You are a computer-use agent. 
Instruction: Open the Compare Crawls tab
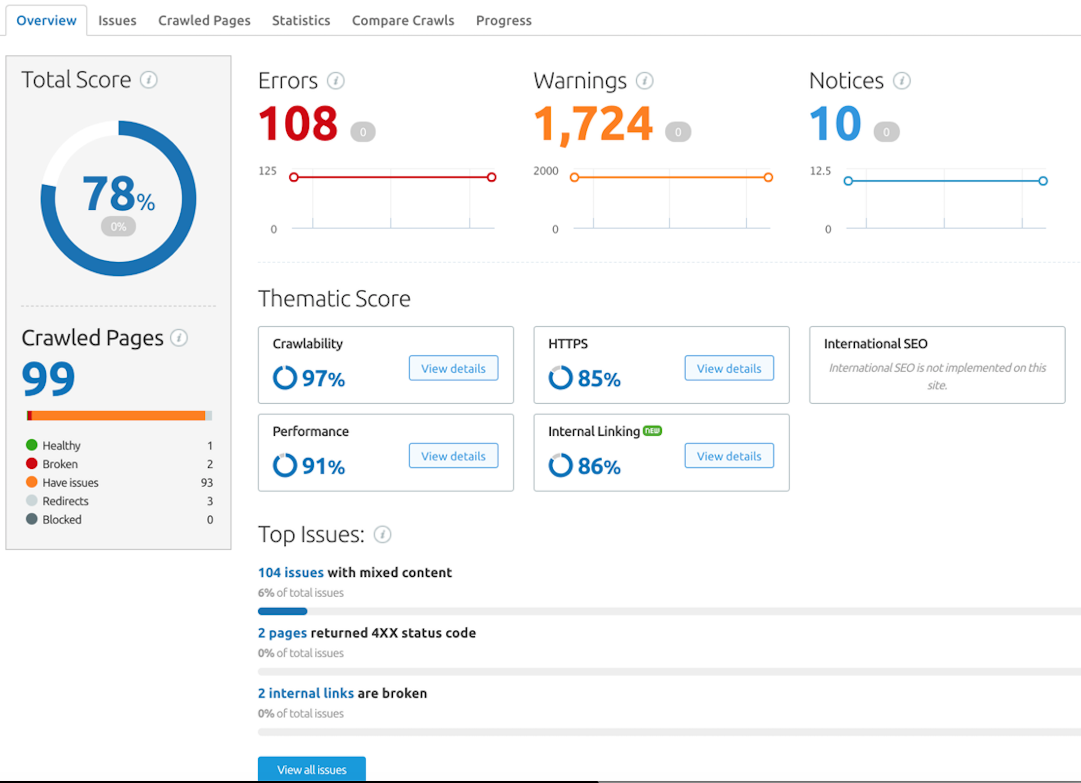click(x=402, y=20)
